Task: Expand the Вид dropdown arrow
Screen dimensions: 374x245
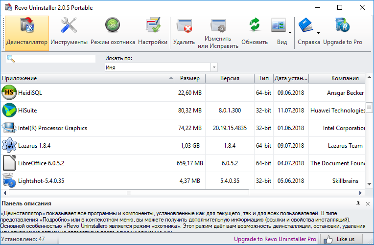Action: 290,33
